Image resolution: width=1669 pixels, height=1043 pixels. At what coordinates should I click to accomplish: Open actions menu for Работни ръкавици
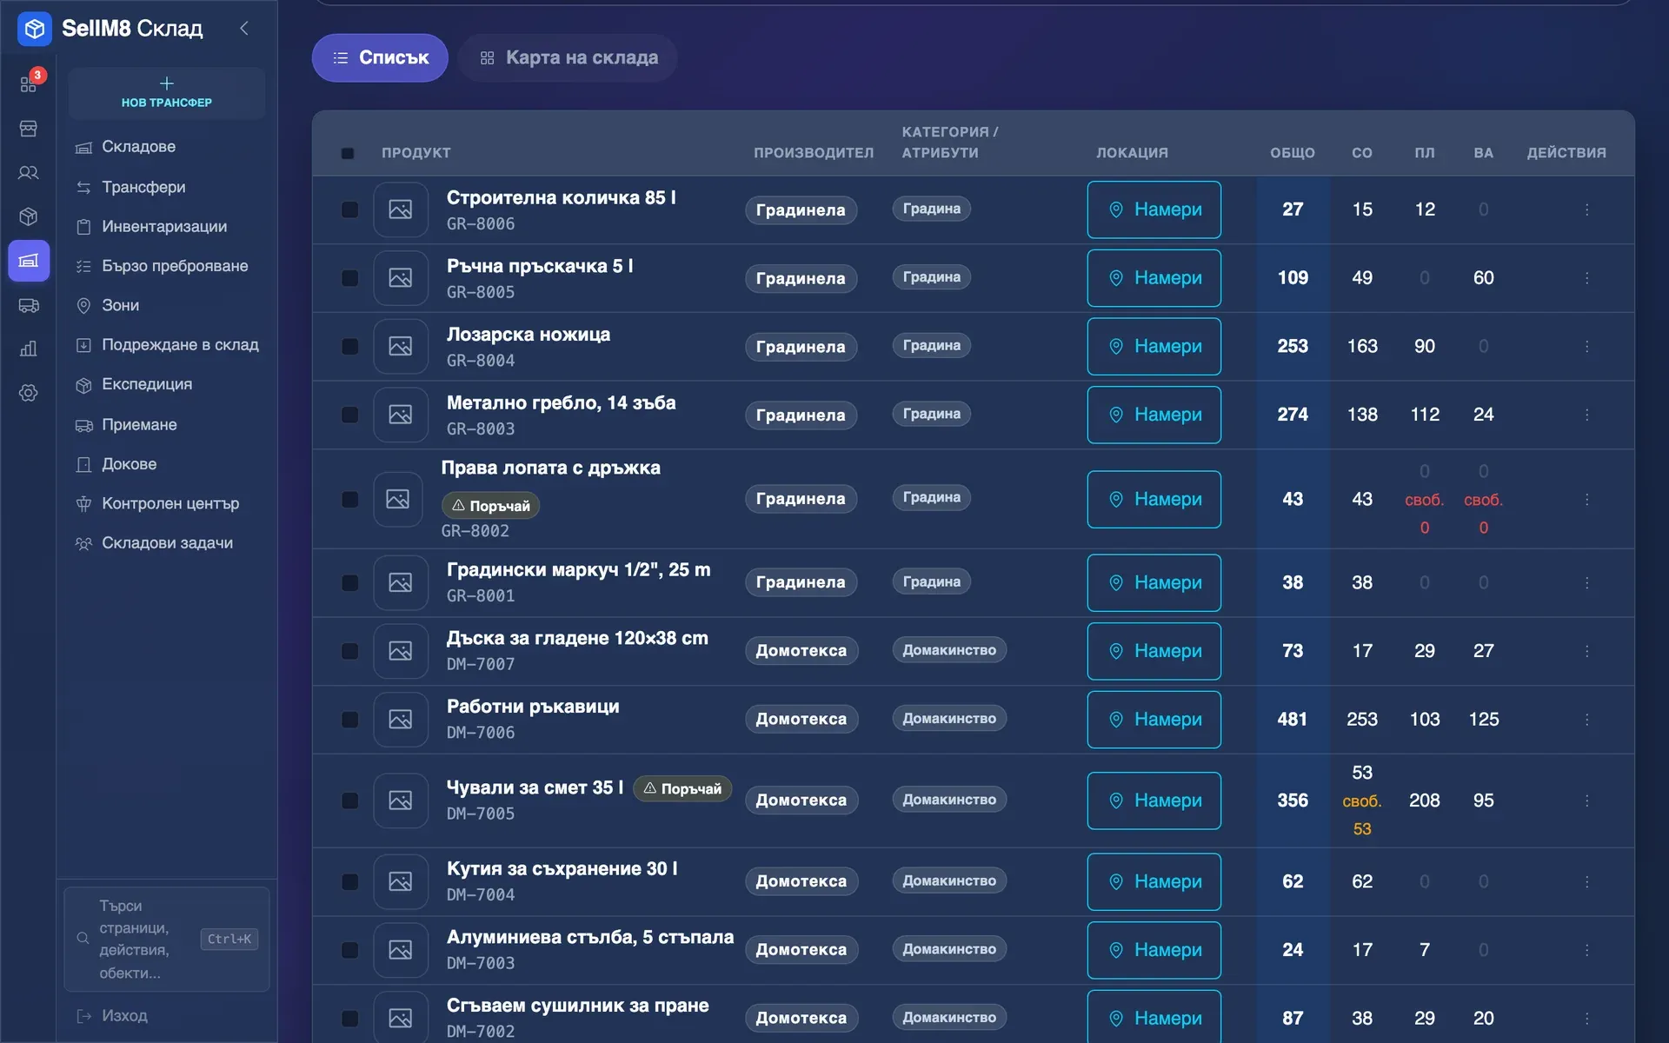coord(1586,720)
